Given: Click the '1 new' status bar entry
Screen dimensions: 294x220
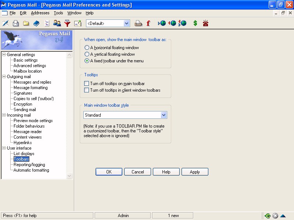Looking at the screenshot, I should pyautogui.click(x=172, y=216).
